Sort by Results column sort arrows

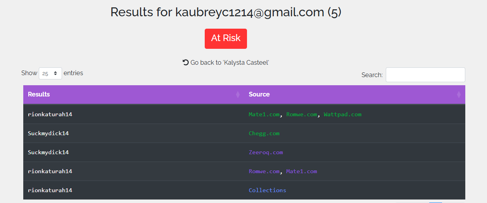click(x=238, y=95)
